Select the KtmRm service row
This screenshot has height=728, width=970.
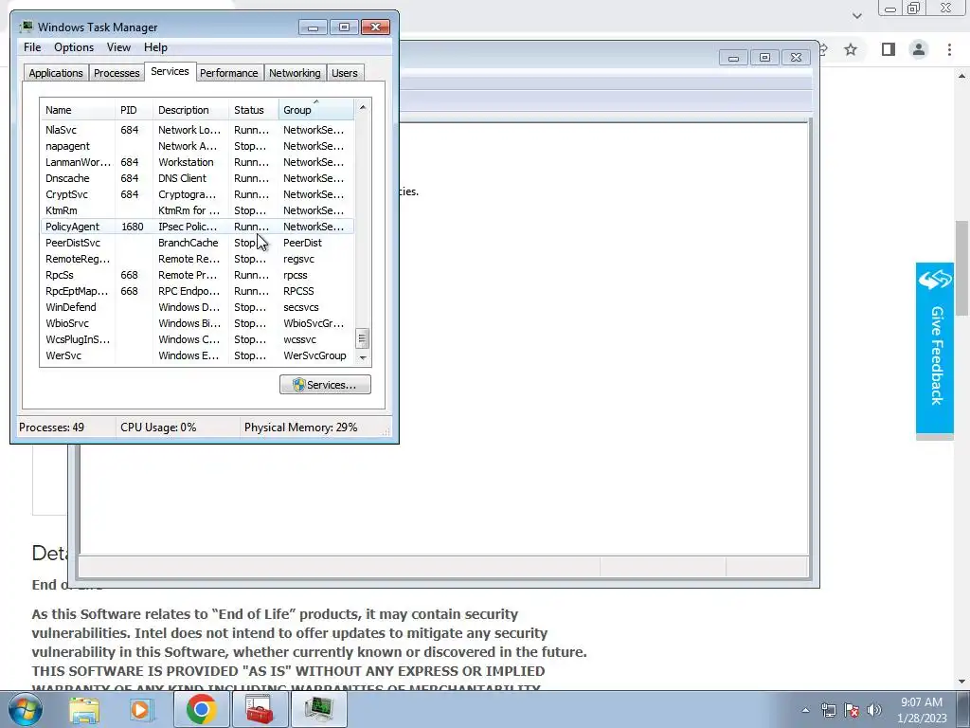coord(197,210)
